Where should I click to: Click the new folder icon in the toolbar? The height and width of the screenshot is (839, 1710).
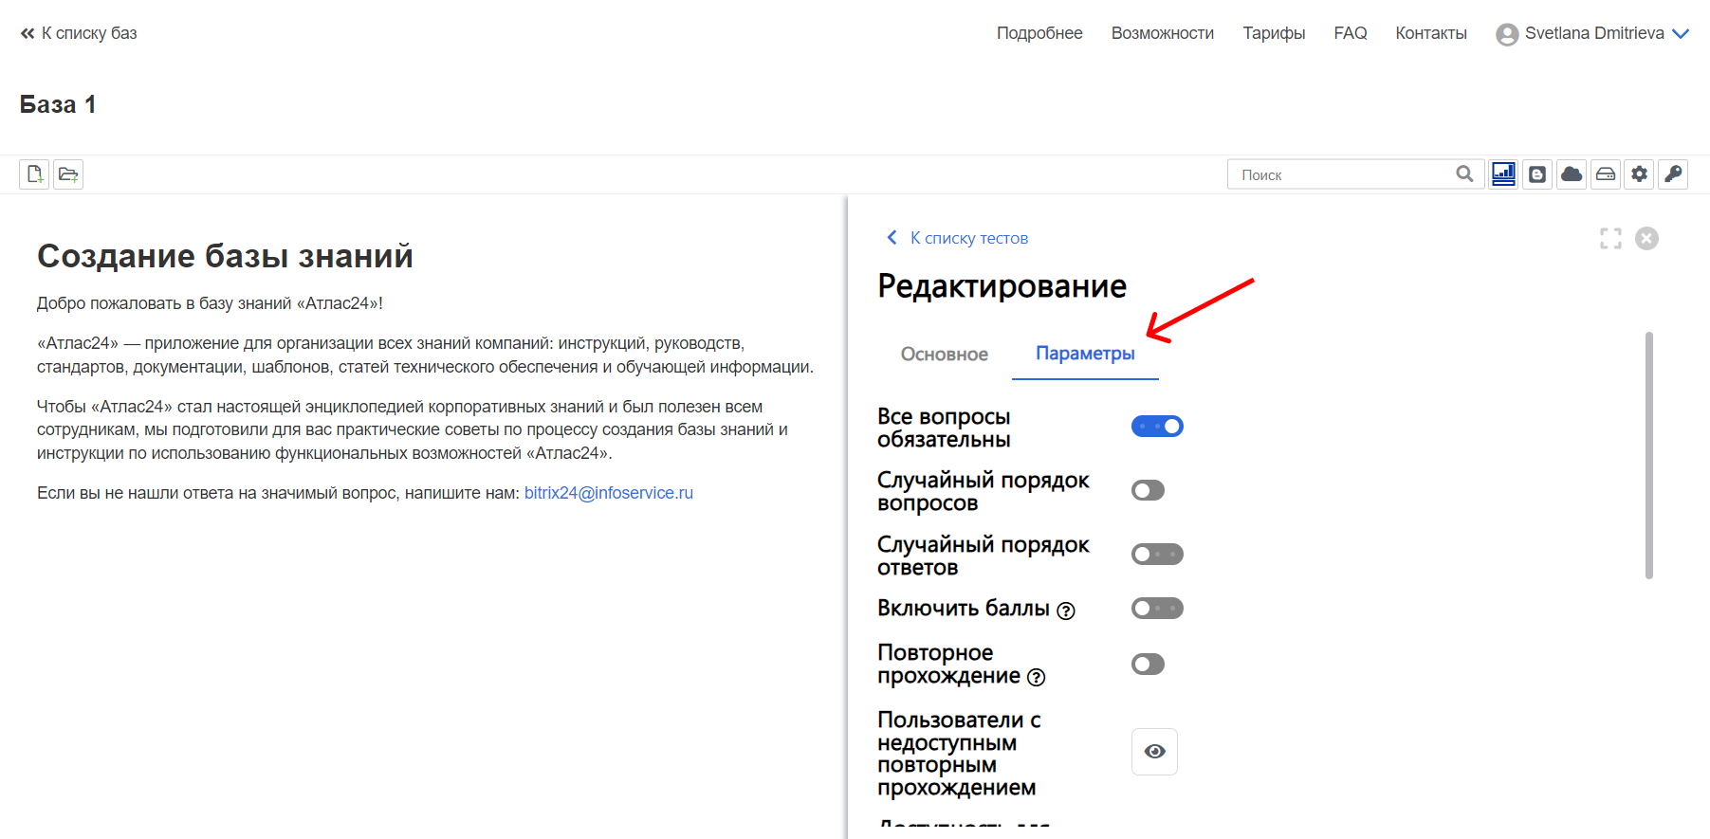pos(68,174)
